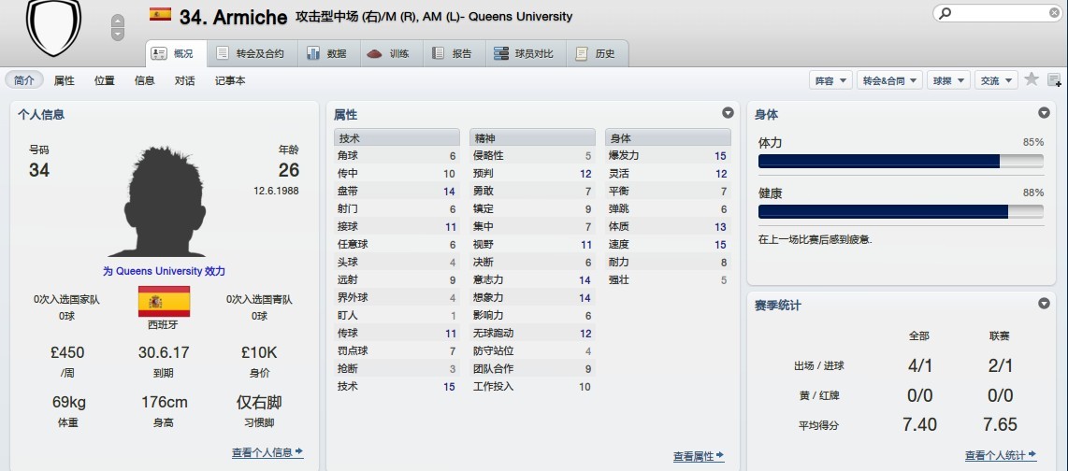Expand the 赛季统计 panel options arrow
Image resolution: width=1068 pixels, height=471 pixels.
(x=1044, y=304)
